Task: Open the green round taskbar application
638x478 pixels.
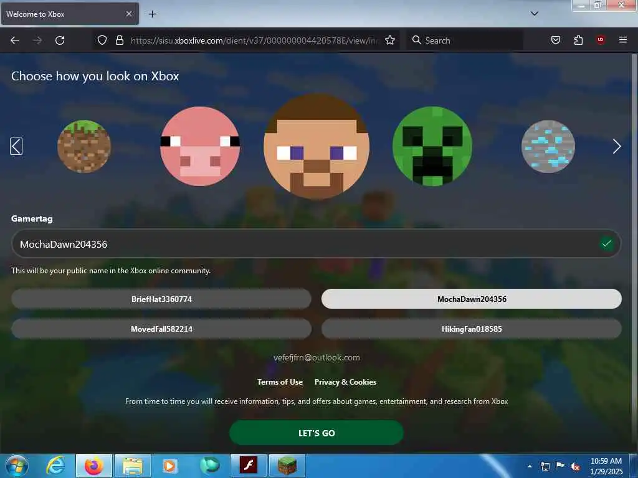Action: click(x=210, y=466)
